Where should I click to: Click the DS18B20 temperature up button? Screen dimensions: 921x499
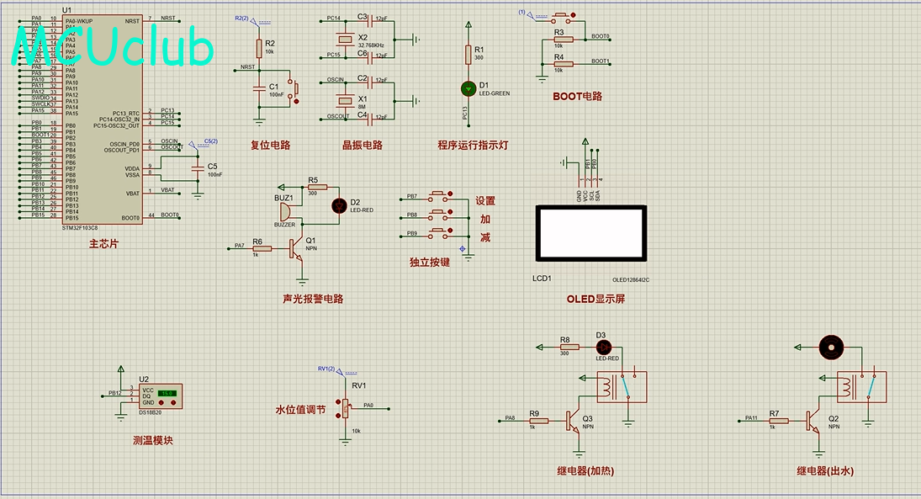173,402
